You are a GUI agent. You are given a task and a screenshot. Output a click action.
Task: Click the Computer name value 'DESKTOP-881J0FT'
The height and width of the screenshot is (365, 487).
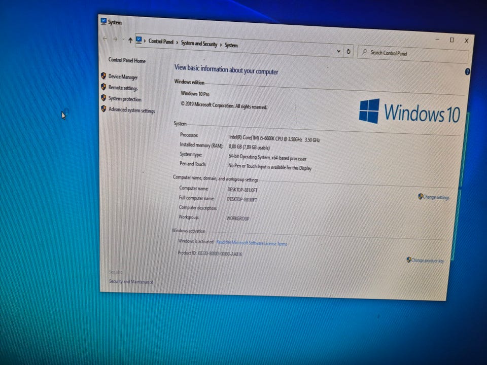242,190
